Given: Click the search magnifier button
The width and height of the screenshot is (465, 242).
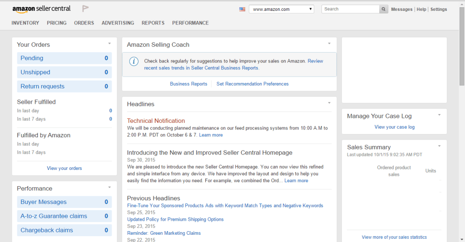Looking at the screenshot, I should [384, 9].
